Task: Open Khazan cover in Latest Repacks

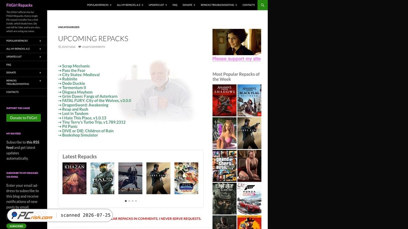Action: pyautogui.click(x=75, y=178)
